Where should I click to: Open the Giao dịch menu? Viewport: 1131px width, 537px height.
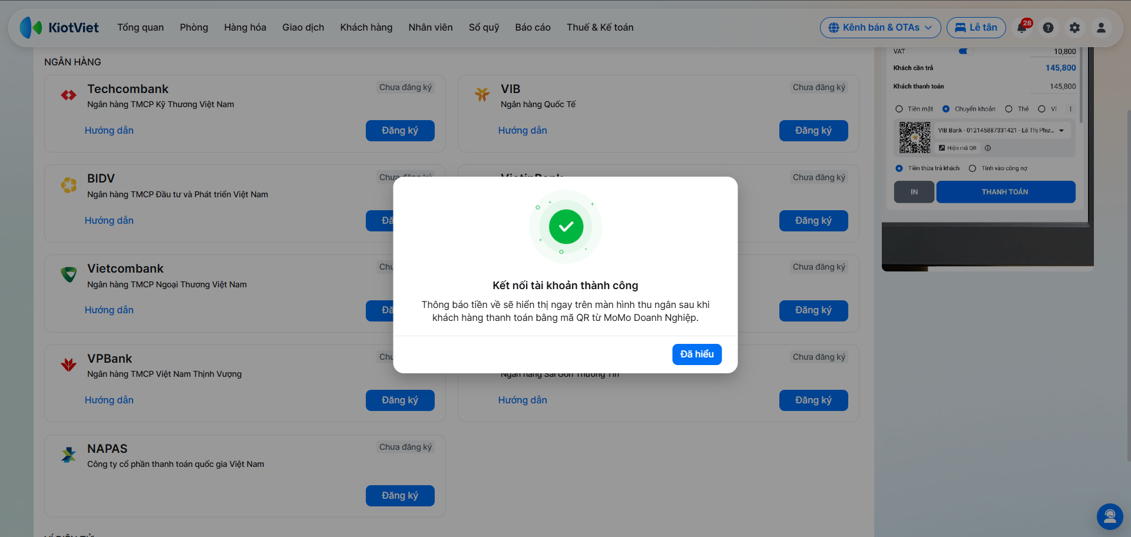point(303,28)
